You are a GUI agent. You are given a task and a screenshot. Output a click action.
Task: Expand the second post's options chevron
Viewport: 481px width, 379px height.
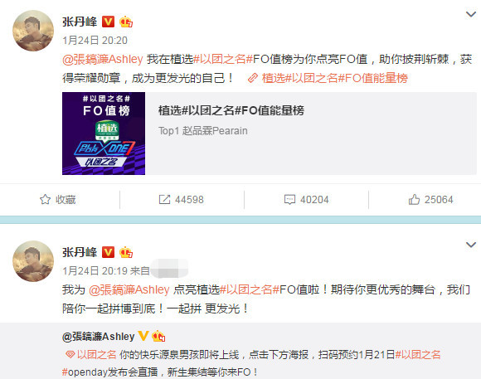pos(471,245)
